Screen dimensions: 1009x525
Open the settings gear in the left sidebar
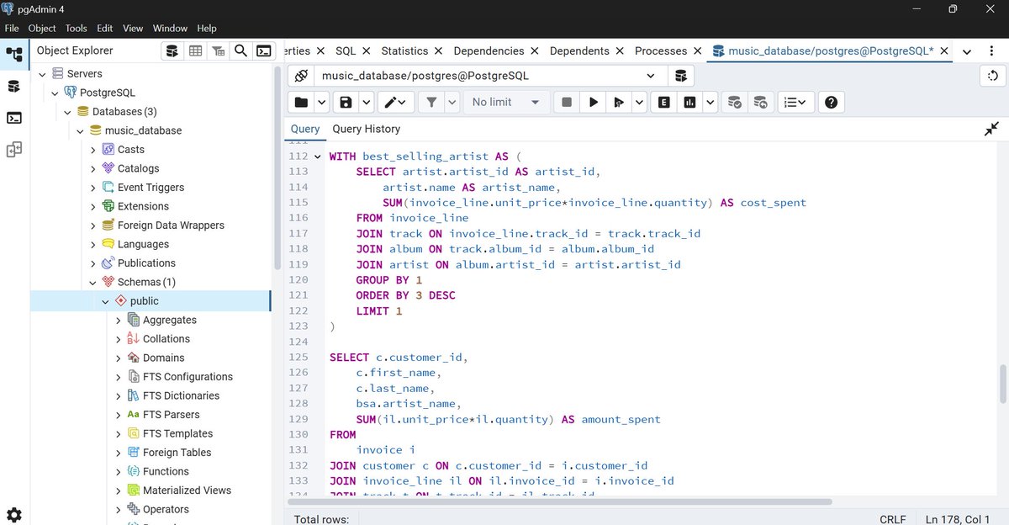[14, 515]
